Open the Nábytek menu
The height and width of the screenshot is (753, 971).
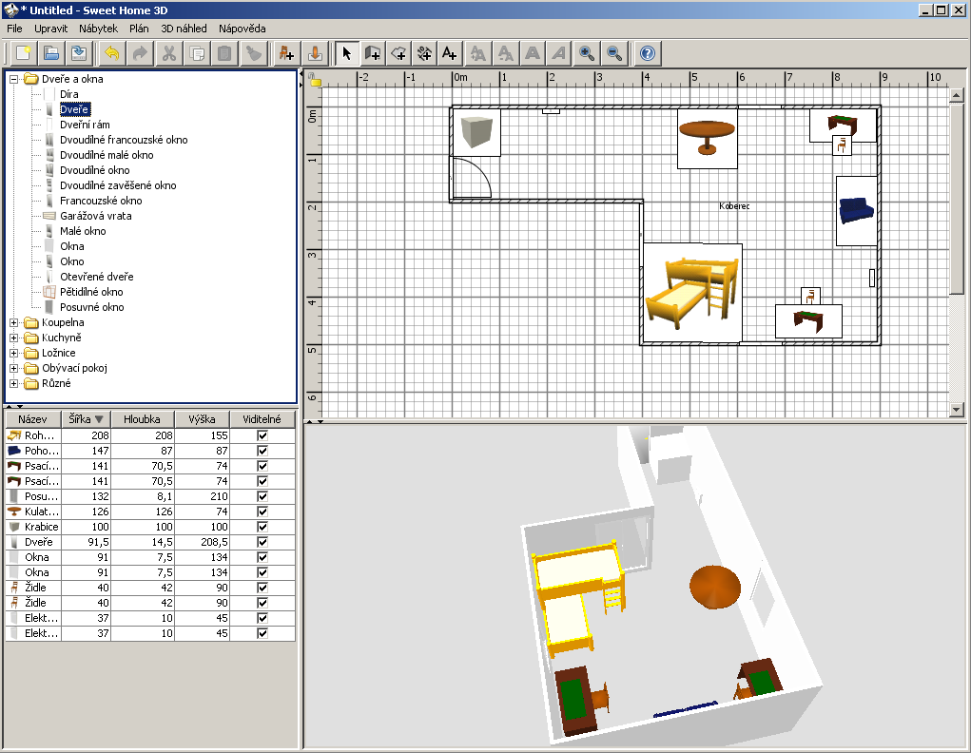click(x=98, y=29)
